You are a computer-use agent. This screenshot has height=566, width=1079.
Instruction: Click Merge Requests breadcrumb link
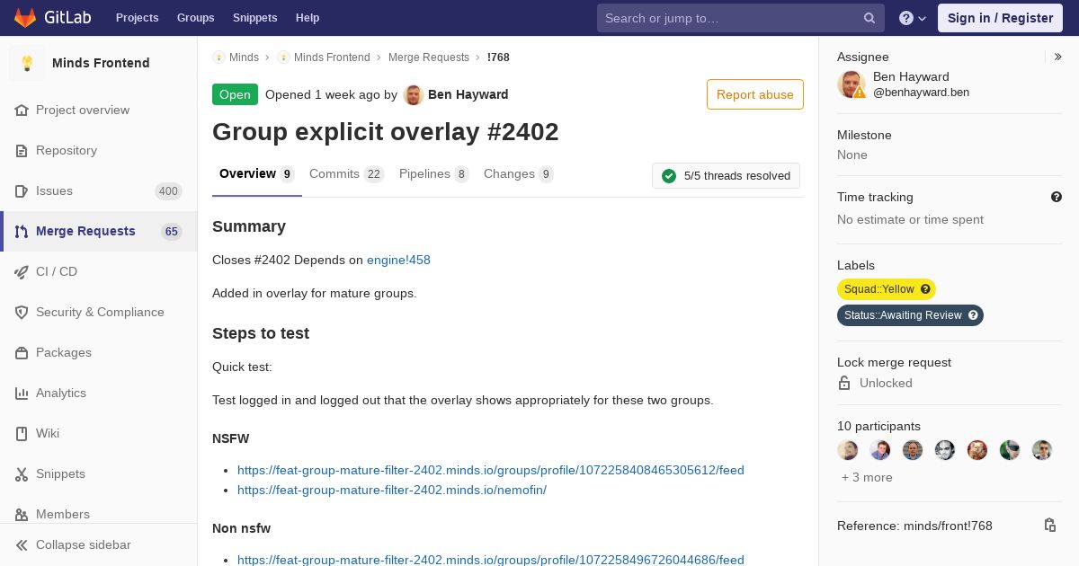tap(429, 57)
